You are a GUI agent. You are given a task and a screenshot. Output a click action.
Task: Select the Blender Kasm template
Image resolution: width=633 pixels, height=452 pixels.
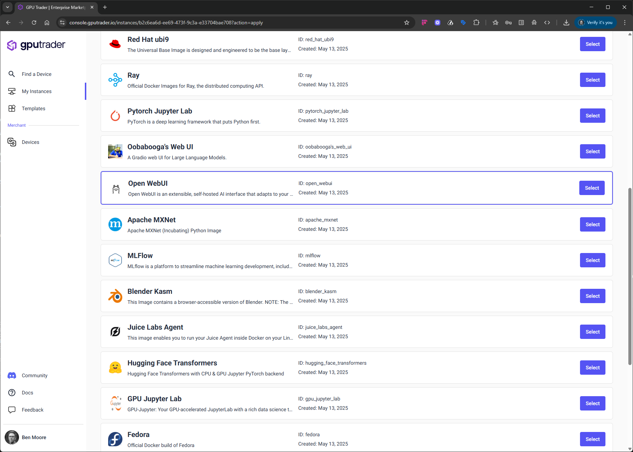[593, 296]
